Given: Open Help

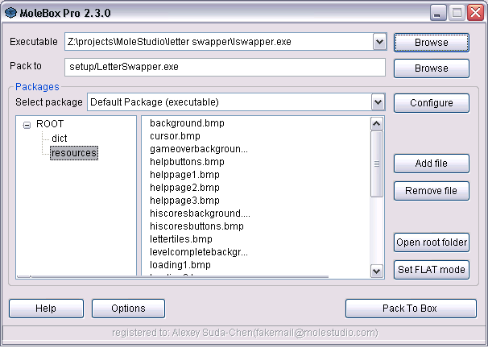Looking at the screenshot, I should pos(45,309).
